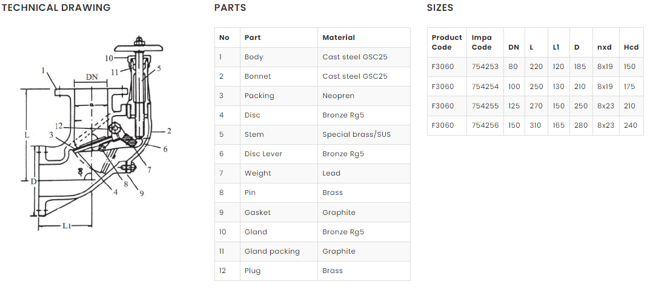Click the DN label in the drawing
Image resolution: width=653 pixels, height=287 pixels.
[x=91, y=77]
